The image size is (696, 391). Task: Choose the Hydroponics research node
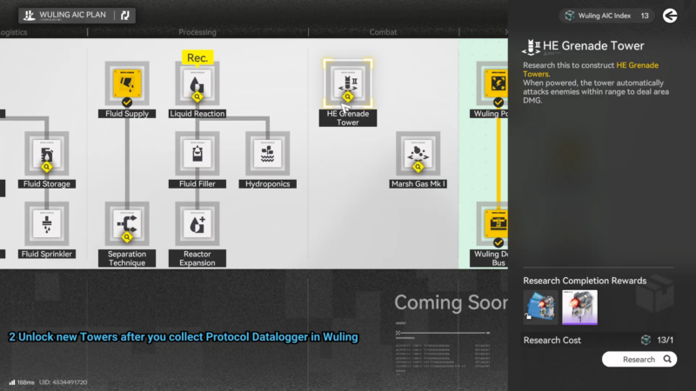268,155
